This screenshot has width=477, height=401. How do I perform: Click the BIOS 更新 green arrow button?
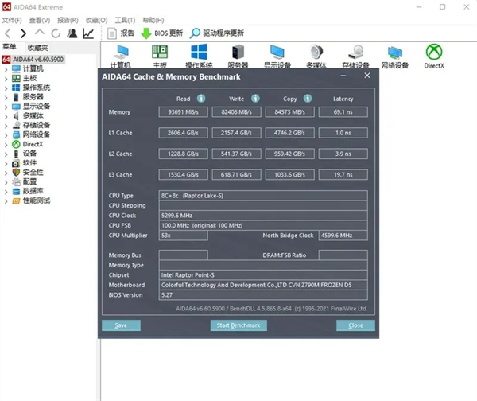click(x=162, y=33)
